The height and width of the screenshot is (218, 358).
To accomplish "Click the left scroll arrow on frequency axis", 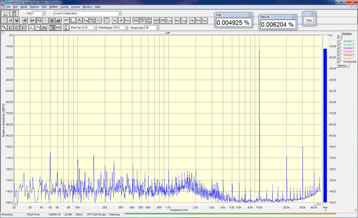I will point(16,204).
